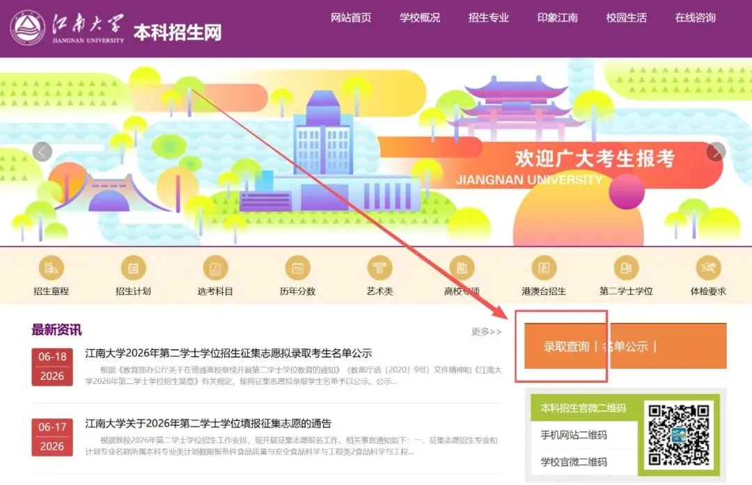Click the 06-17 2026 date badge
The height and width of the screenshot is (485, 752).
tap(52, 436)
